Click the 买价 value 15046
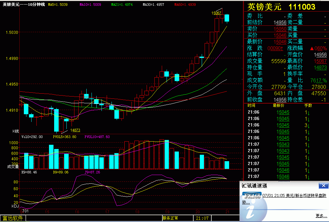The height and width of the screenshot is (222, 329). click(x=280, y=35)
